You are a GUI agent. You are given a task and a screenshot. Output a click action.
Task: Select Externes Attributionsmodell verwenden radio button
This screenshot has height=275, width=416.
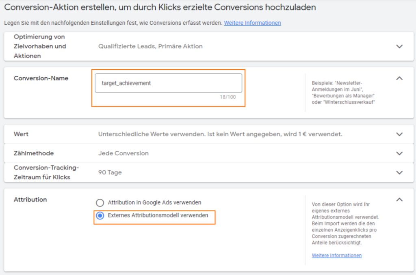coord(100,216)
